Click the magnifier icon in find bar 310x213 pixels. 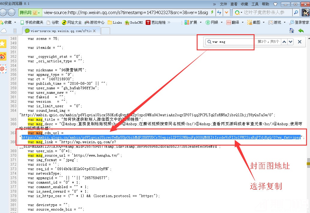[x=209, y=42]
